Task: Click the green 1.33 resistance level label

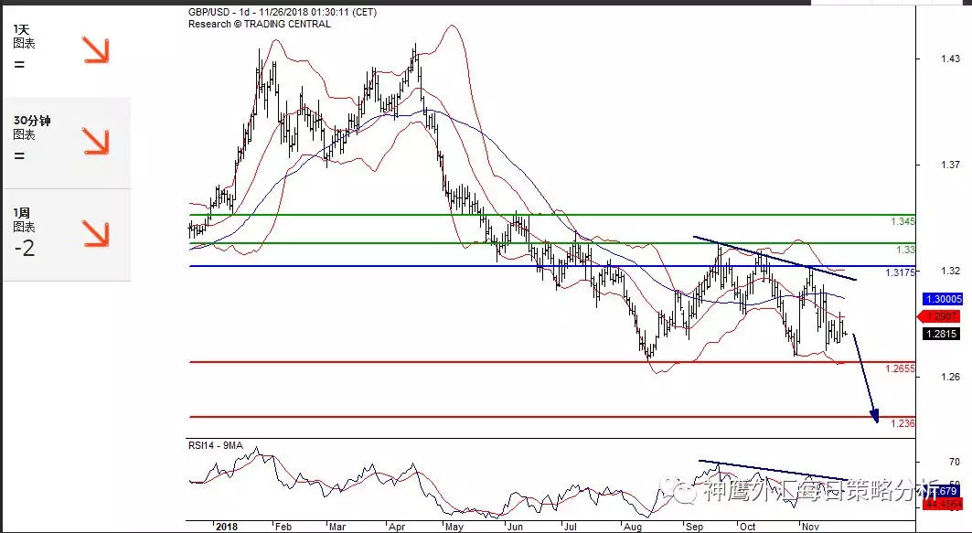Action: 905,250
